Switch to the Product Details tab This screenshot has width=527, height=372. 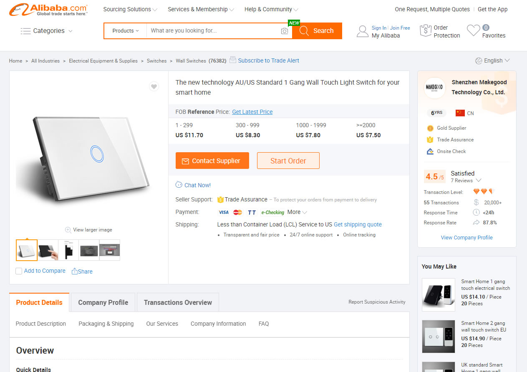coord(39,302)
